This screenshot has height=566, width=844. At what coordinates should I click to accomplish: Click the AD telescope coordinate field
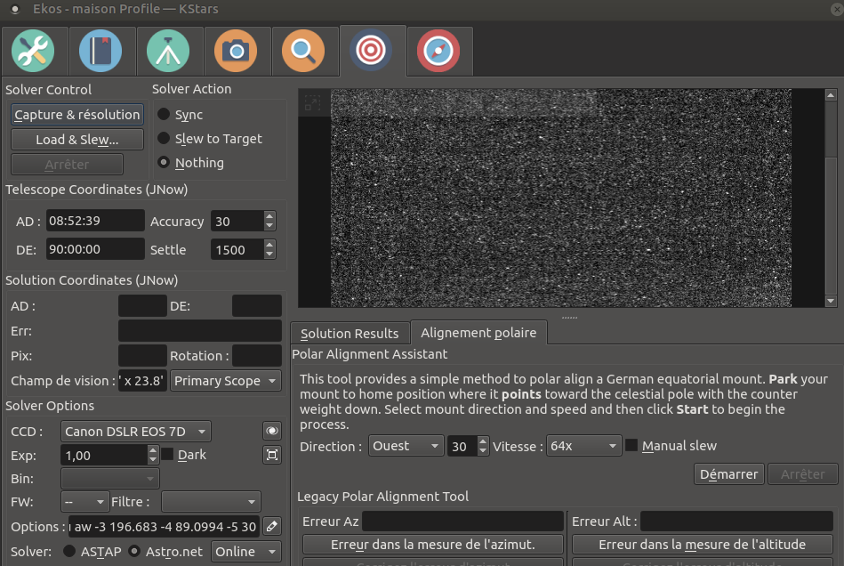pos(95,221)
